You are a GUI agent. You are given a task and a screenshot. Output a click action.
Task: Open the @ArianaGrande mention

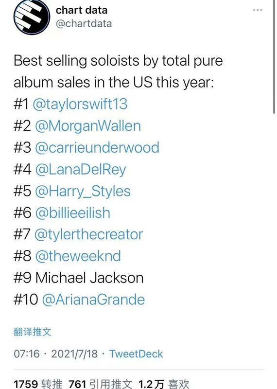93,300
